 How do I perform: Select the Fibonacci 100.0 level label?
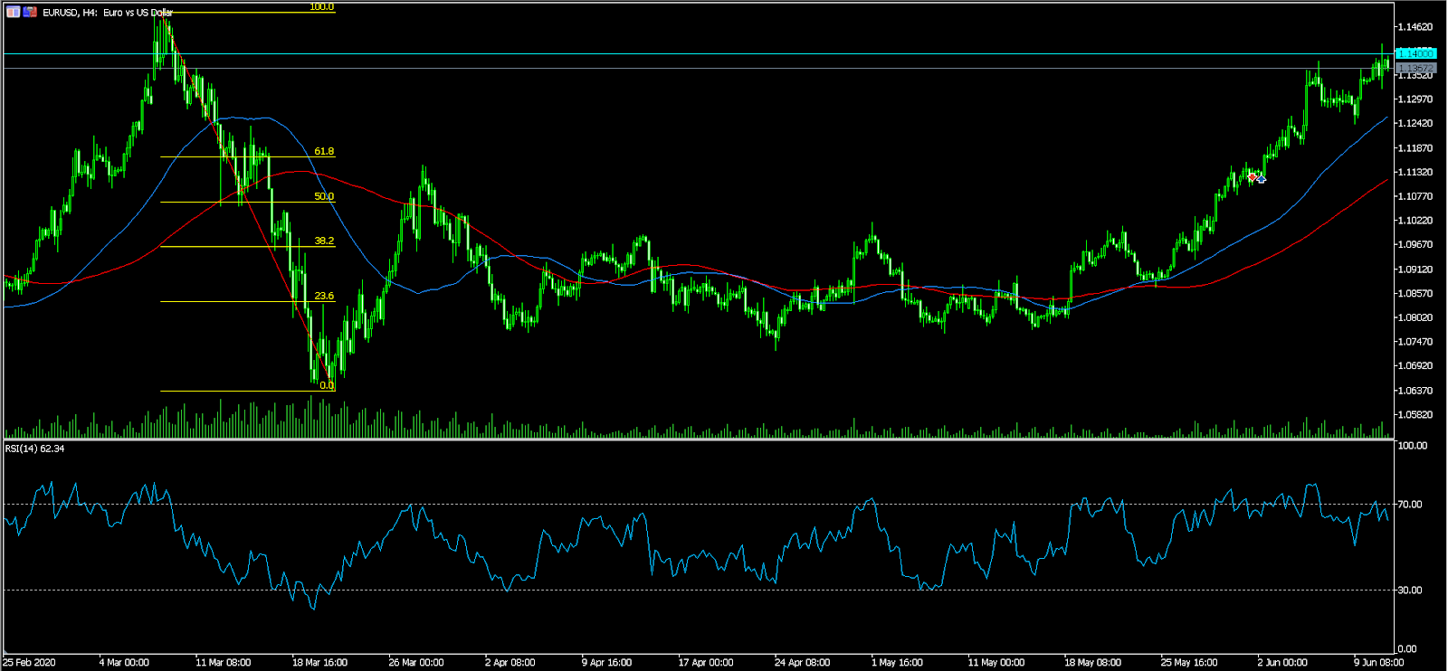[321, 6]
